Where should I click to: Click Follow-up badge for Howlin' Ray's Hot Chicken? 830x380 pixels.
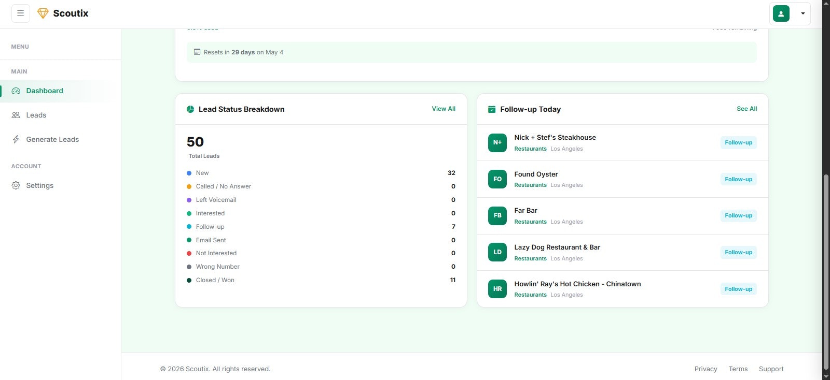739,289
